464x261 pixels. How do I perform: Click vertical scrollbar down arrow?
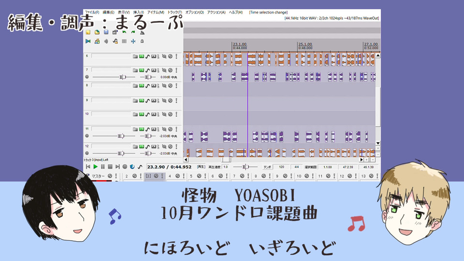378,143
